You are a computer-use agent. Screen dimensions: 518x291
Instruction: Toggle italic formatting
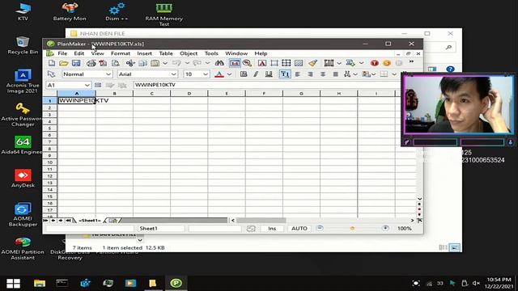pyautogui.click(x=256, y=74)
